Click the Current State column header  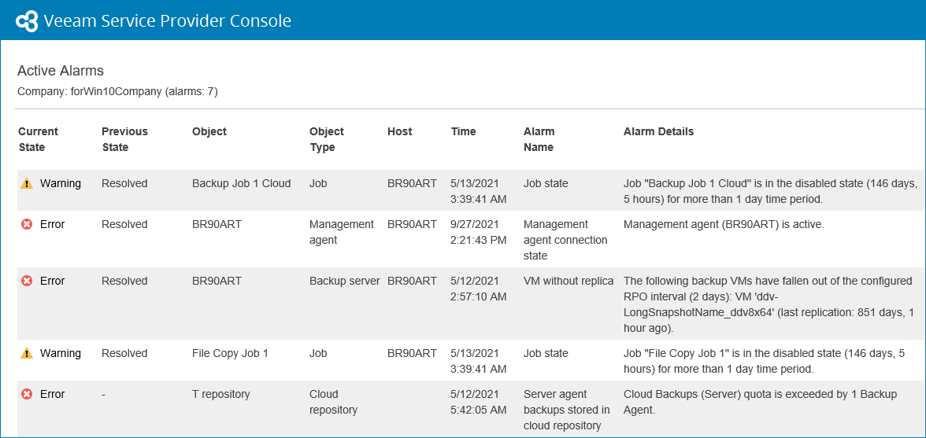coord(38,139)
